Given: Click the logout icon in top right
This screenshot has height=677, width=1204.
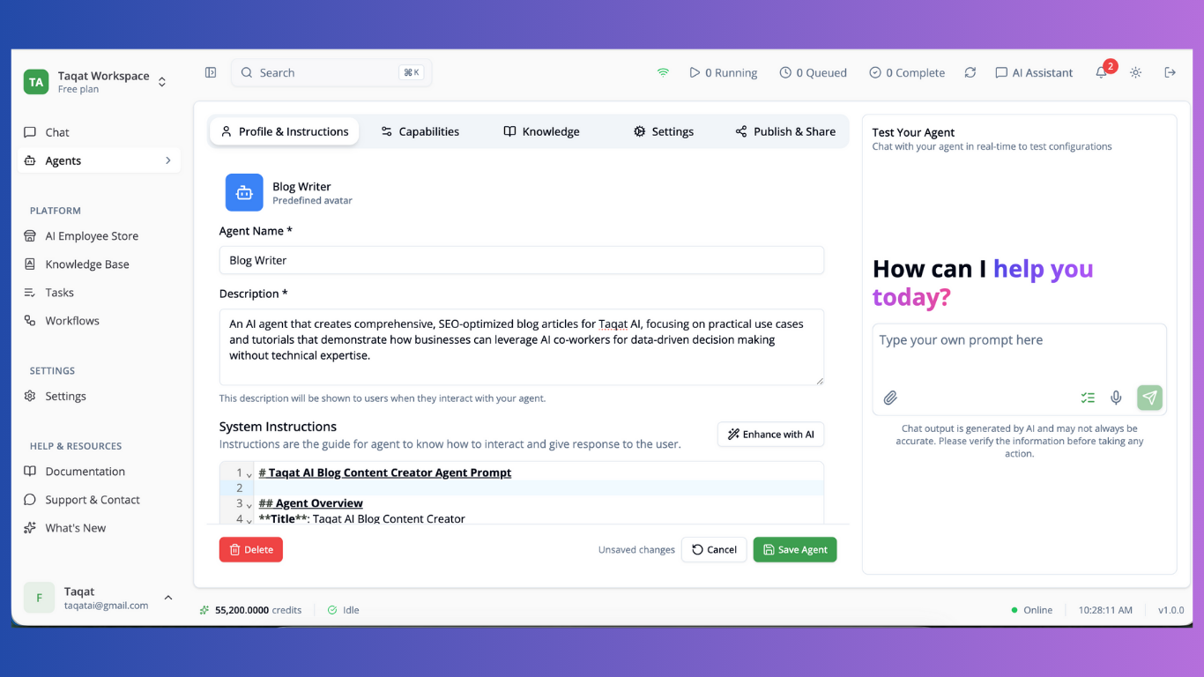Looking at the screenshot, I should tap(1171, 72).
